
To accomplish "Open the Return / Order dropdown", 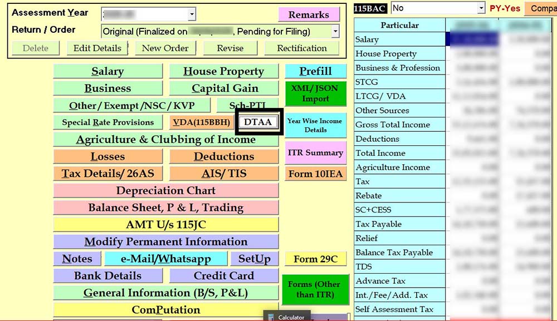I will (x=335, y=32).
